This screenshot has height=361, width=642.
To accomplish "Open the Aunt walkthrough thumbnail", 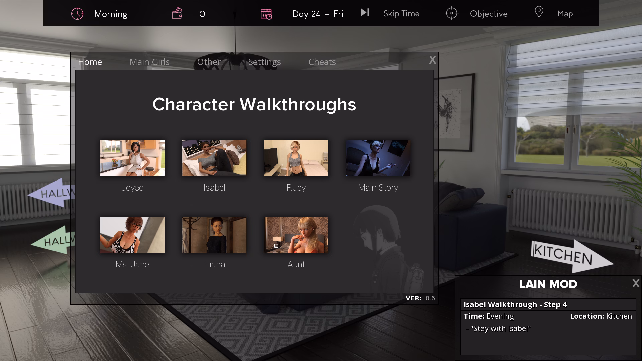I will [x=296, y=235].
